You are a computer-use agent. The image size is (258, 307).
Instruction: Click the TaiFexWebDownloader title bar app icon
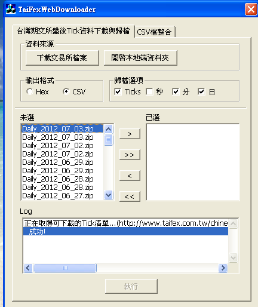click(11, 9)
